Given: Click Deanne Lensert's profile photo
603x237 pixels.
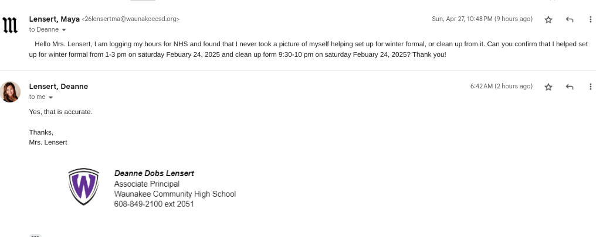Looking at the screenshot, I should tap(11, 92).
